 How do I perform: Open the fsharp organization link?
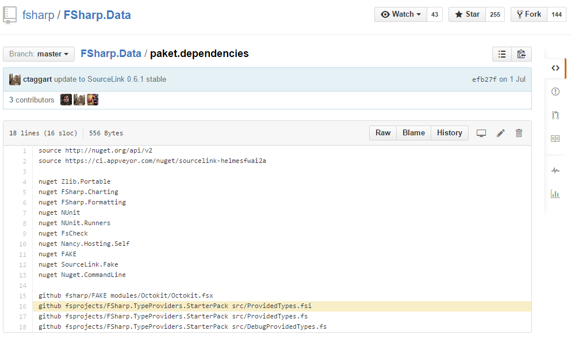[x=38, y=15]
